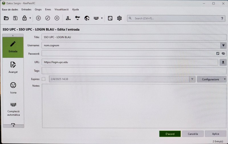Screen dimensions: 228x144
Task: Download the favicon for the URL
Action: [x=223, y=62]
